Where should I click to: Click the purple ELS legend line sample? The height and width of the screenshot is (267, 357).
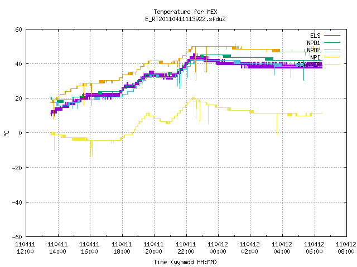pyautogui.click(x=332, y=36)
